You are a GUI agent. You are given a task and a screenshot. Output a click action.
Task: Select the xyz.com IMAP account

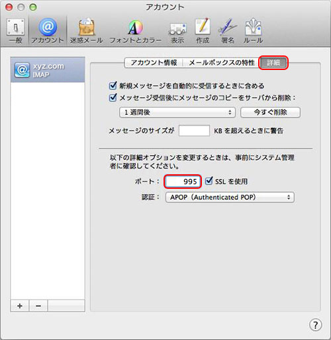[x=48, y=70]
